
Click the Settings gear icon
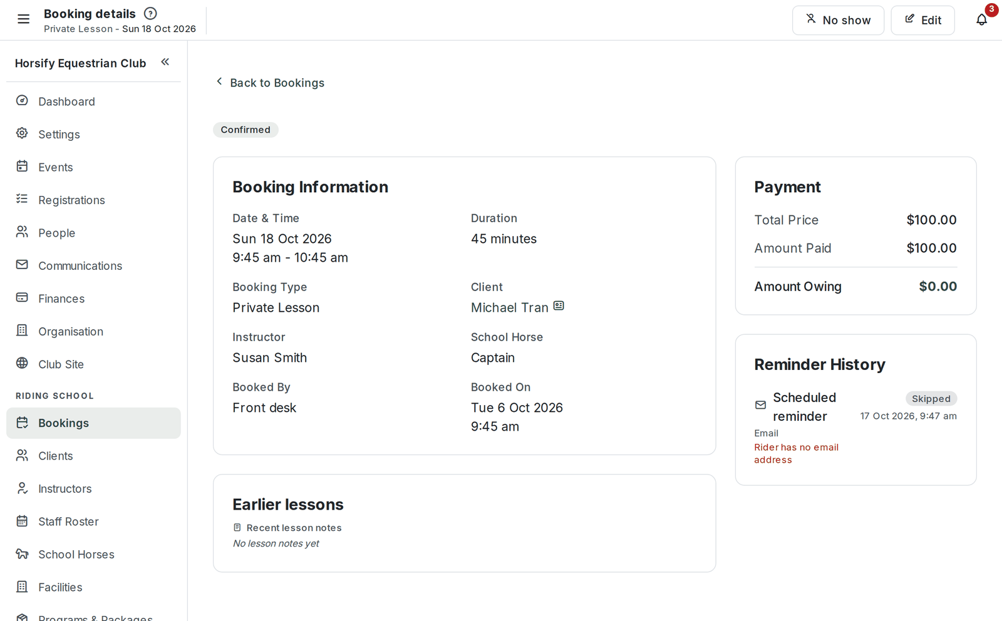pyautogui.click(x=22, y=133)
